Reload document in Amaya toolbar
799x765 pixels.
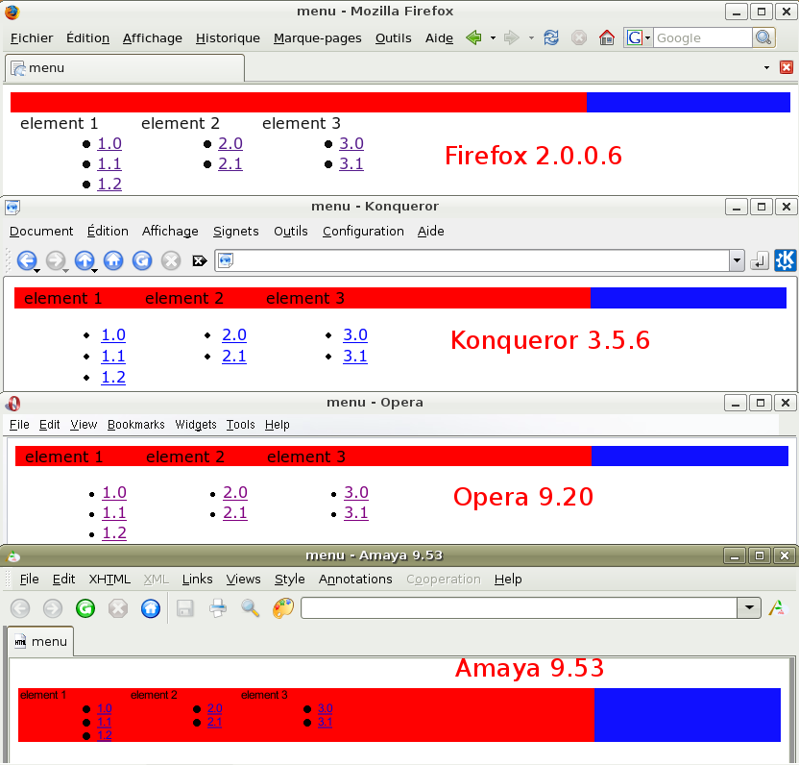tap(85, 608)
